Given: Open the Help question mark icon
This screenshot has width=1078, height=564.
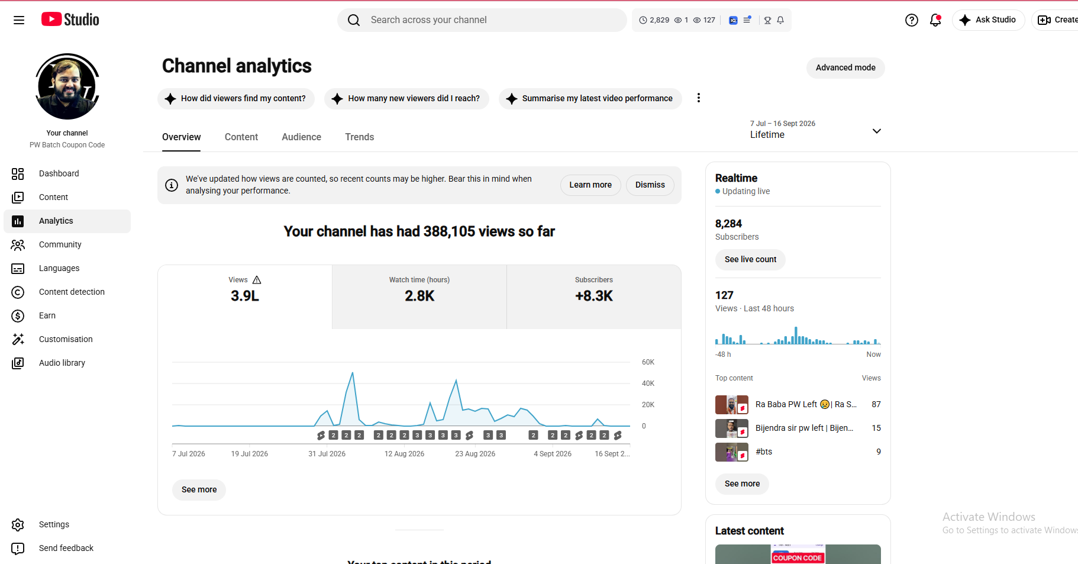Looking at the screenshot, I should point(912,20).
